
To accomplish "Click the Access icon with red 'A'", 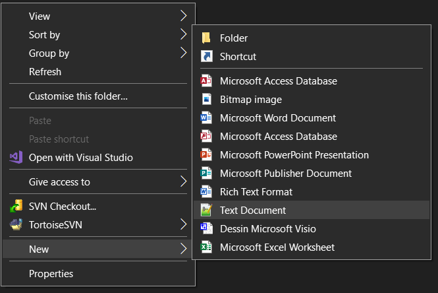I will (x=206, y=81).
